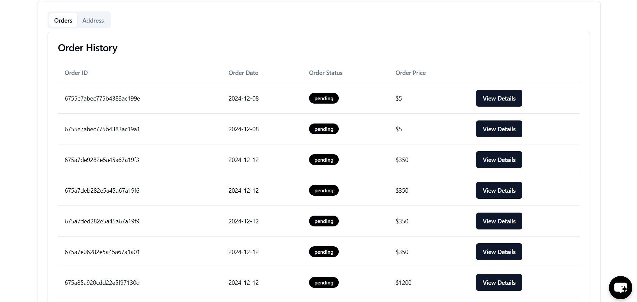Click pending badge of order 675a7e06282e5a45a67a1a01
Image resolution: width=637 pixels, height=302 pixels.
[x=324, y=252]
